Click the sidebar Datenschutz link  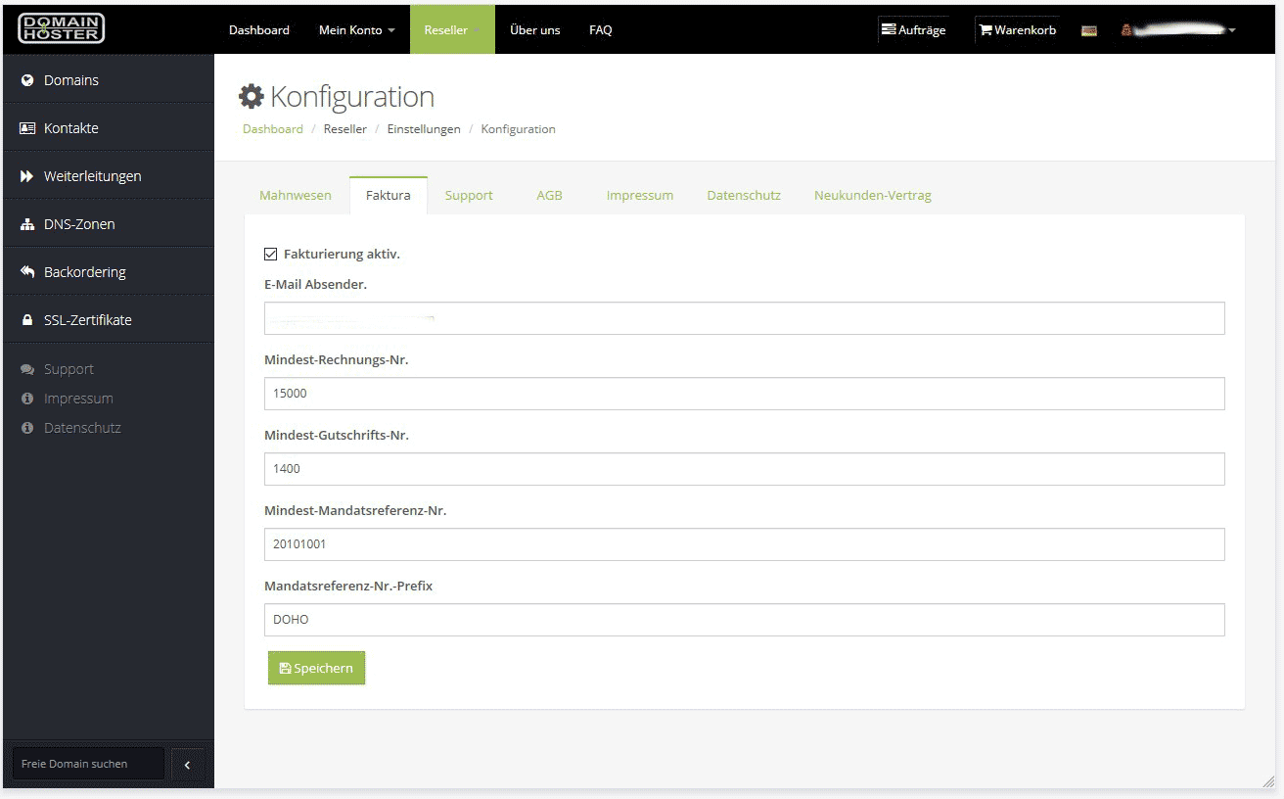click(x=82, y=428)
